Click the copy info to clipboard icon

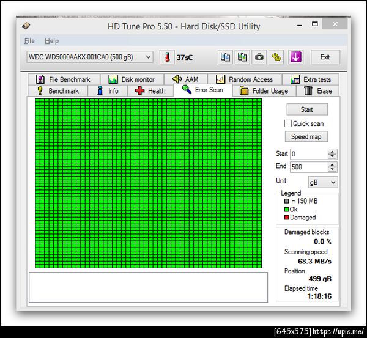(x=225, y=57)
